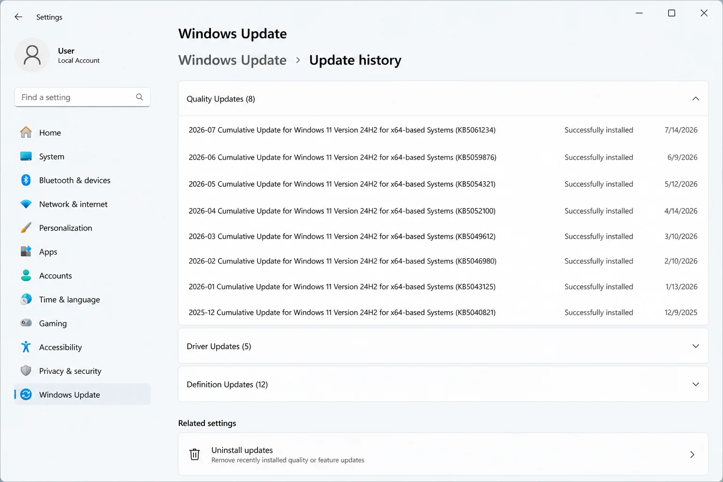Click the Quality Updates (8) label
Image resolution: width=723 pixels, height=482 pixels.
click(221, 99)
